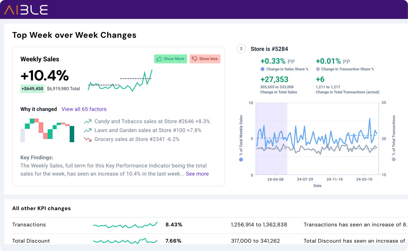Click the waterfall chart under Why it changed
This screenshot has height=251, width=408.
point(47,130)
